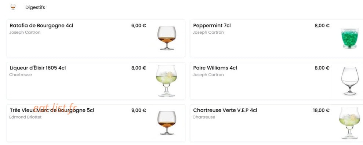Open Liqueur d'Élixir 1605 4cl title
The width and height of the screenshot is (363, 145).
(x=38, y=68)
